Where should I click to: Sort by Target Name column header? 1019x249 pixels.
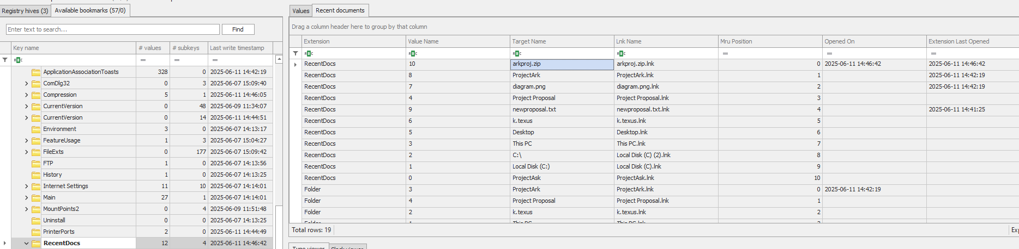coord(562,41)
